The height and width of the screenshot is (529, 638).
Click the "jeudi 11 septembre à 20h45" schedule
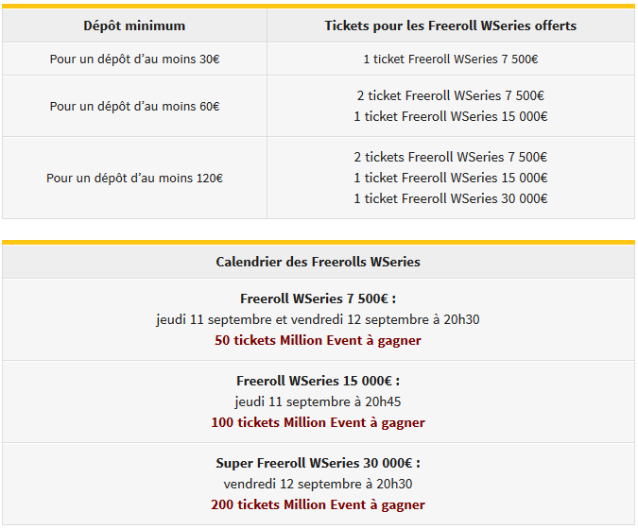pyautogui.click(x=318, y=401)
